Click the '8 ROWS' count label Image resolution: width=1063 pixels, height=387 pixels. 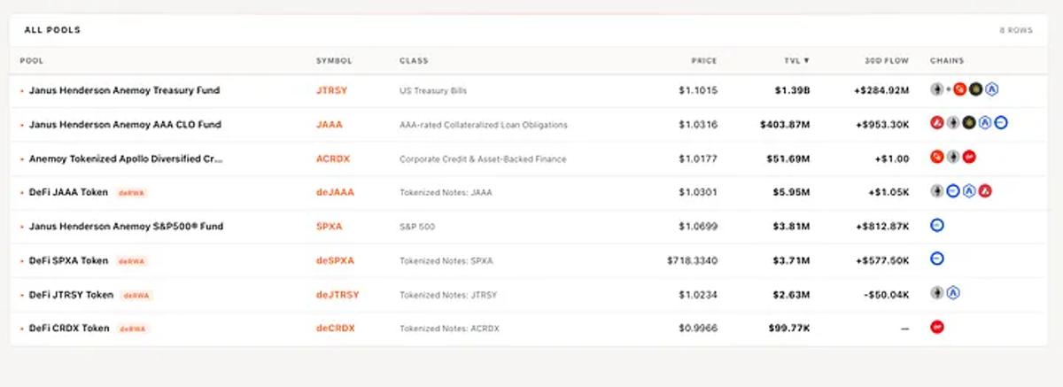[1016, 30]
